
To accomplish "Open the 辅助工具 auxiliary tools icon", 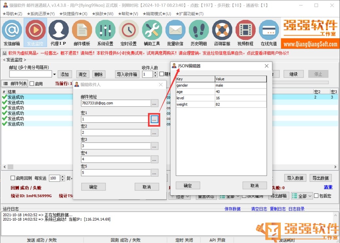I will (152, 32).
